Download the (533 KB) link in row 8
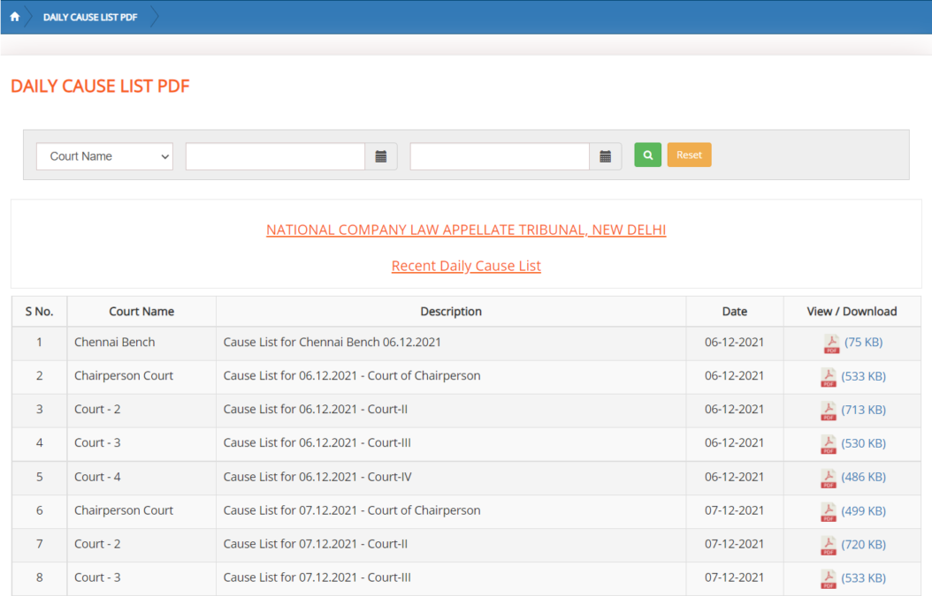Image resolution: width=932 pixels, height=596 pixels. [x=864, y=577]
